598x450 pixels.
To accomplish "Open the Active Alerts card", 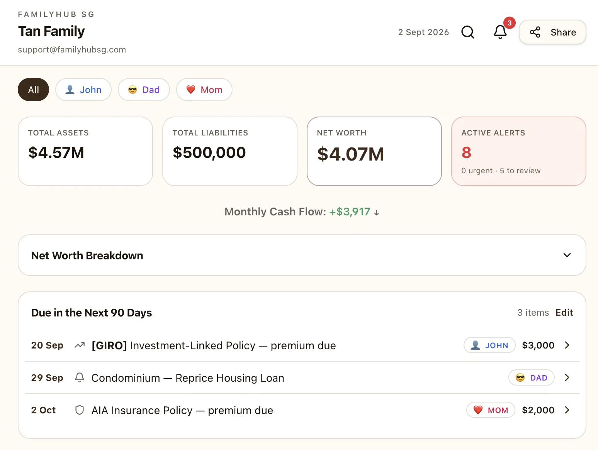I will (519, 151).
